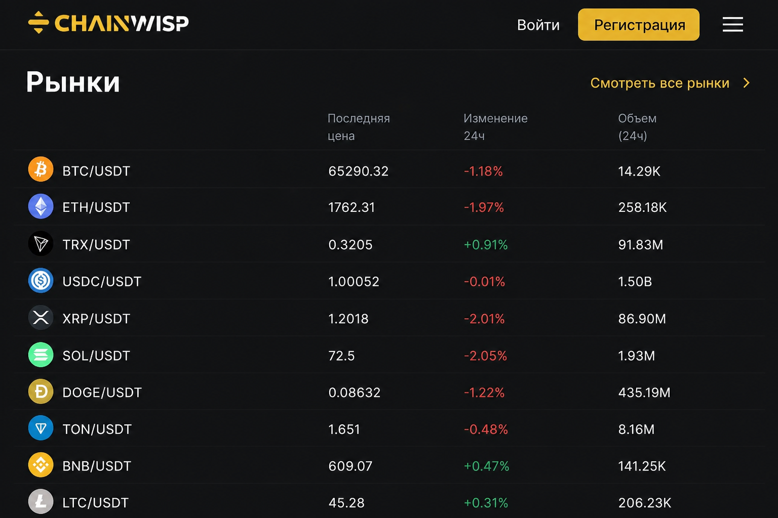
Task: Click the USDC coin icon
Action: point(41,281)
